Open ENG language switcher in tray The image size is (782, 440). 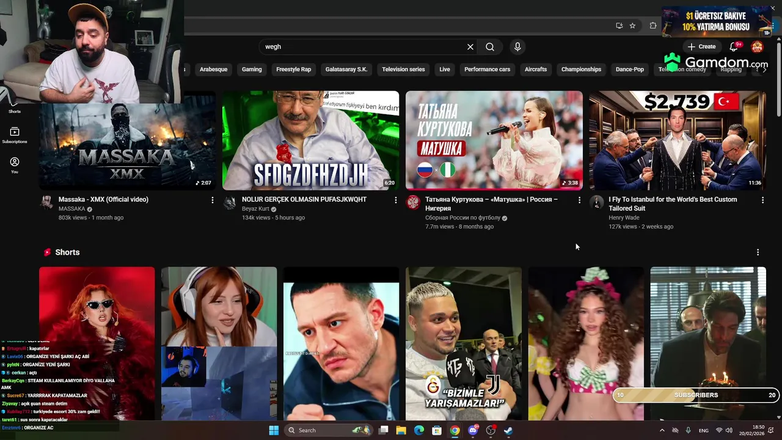[x=704, y=430]
